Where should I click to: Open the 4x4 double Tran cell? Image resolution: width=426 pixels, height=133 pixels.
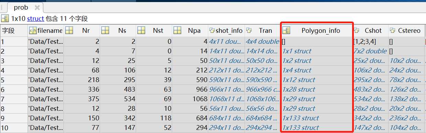[x=262, y=41]
